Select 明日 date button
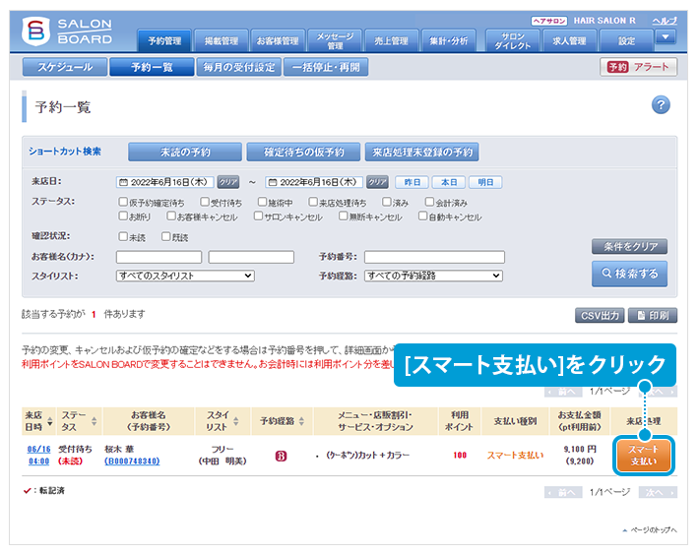 pyautogui.click(x=485, y=182)
